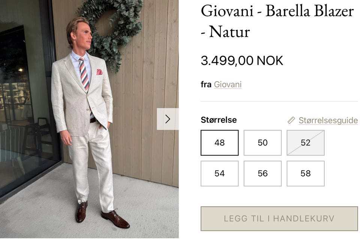Click the 'fra' text before brand

point(206,84)
